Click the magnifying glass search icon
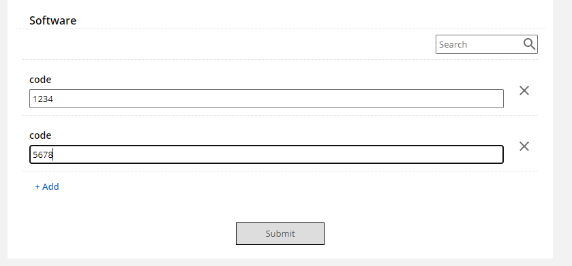The image size is (572, 266). pos(529,44)
